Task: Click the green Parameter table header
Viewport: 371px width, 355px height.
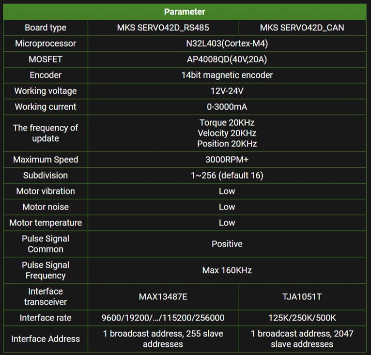Action: pyautogui.click(x=185, y=12)
